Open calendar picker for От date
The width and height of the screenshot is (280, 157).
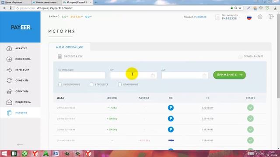click(153, 75)
